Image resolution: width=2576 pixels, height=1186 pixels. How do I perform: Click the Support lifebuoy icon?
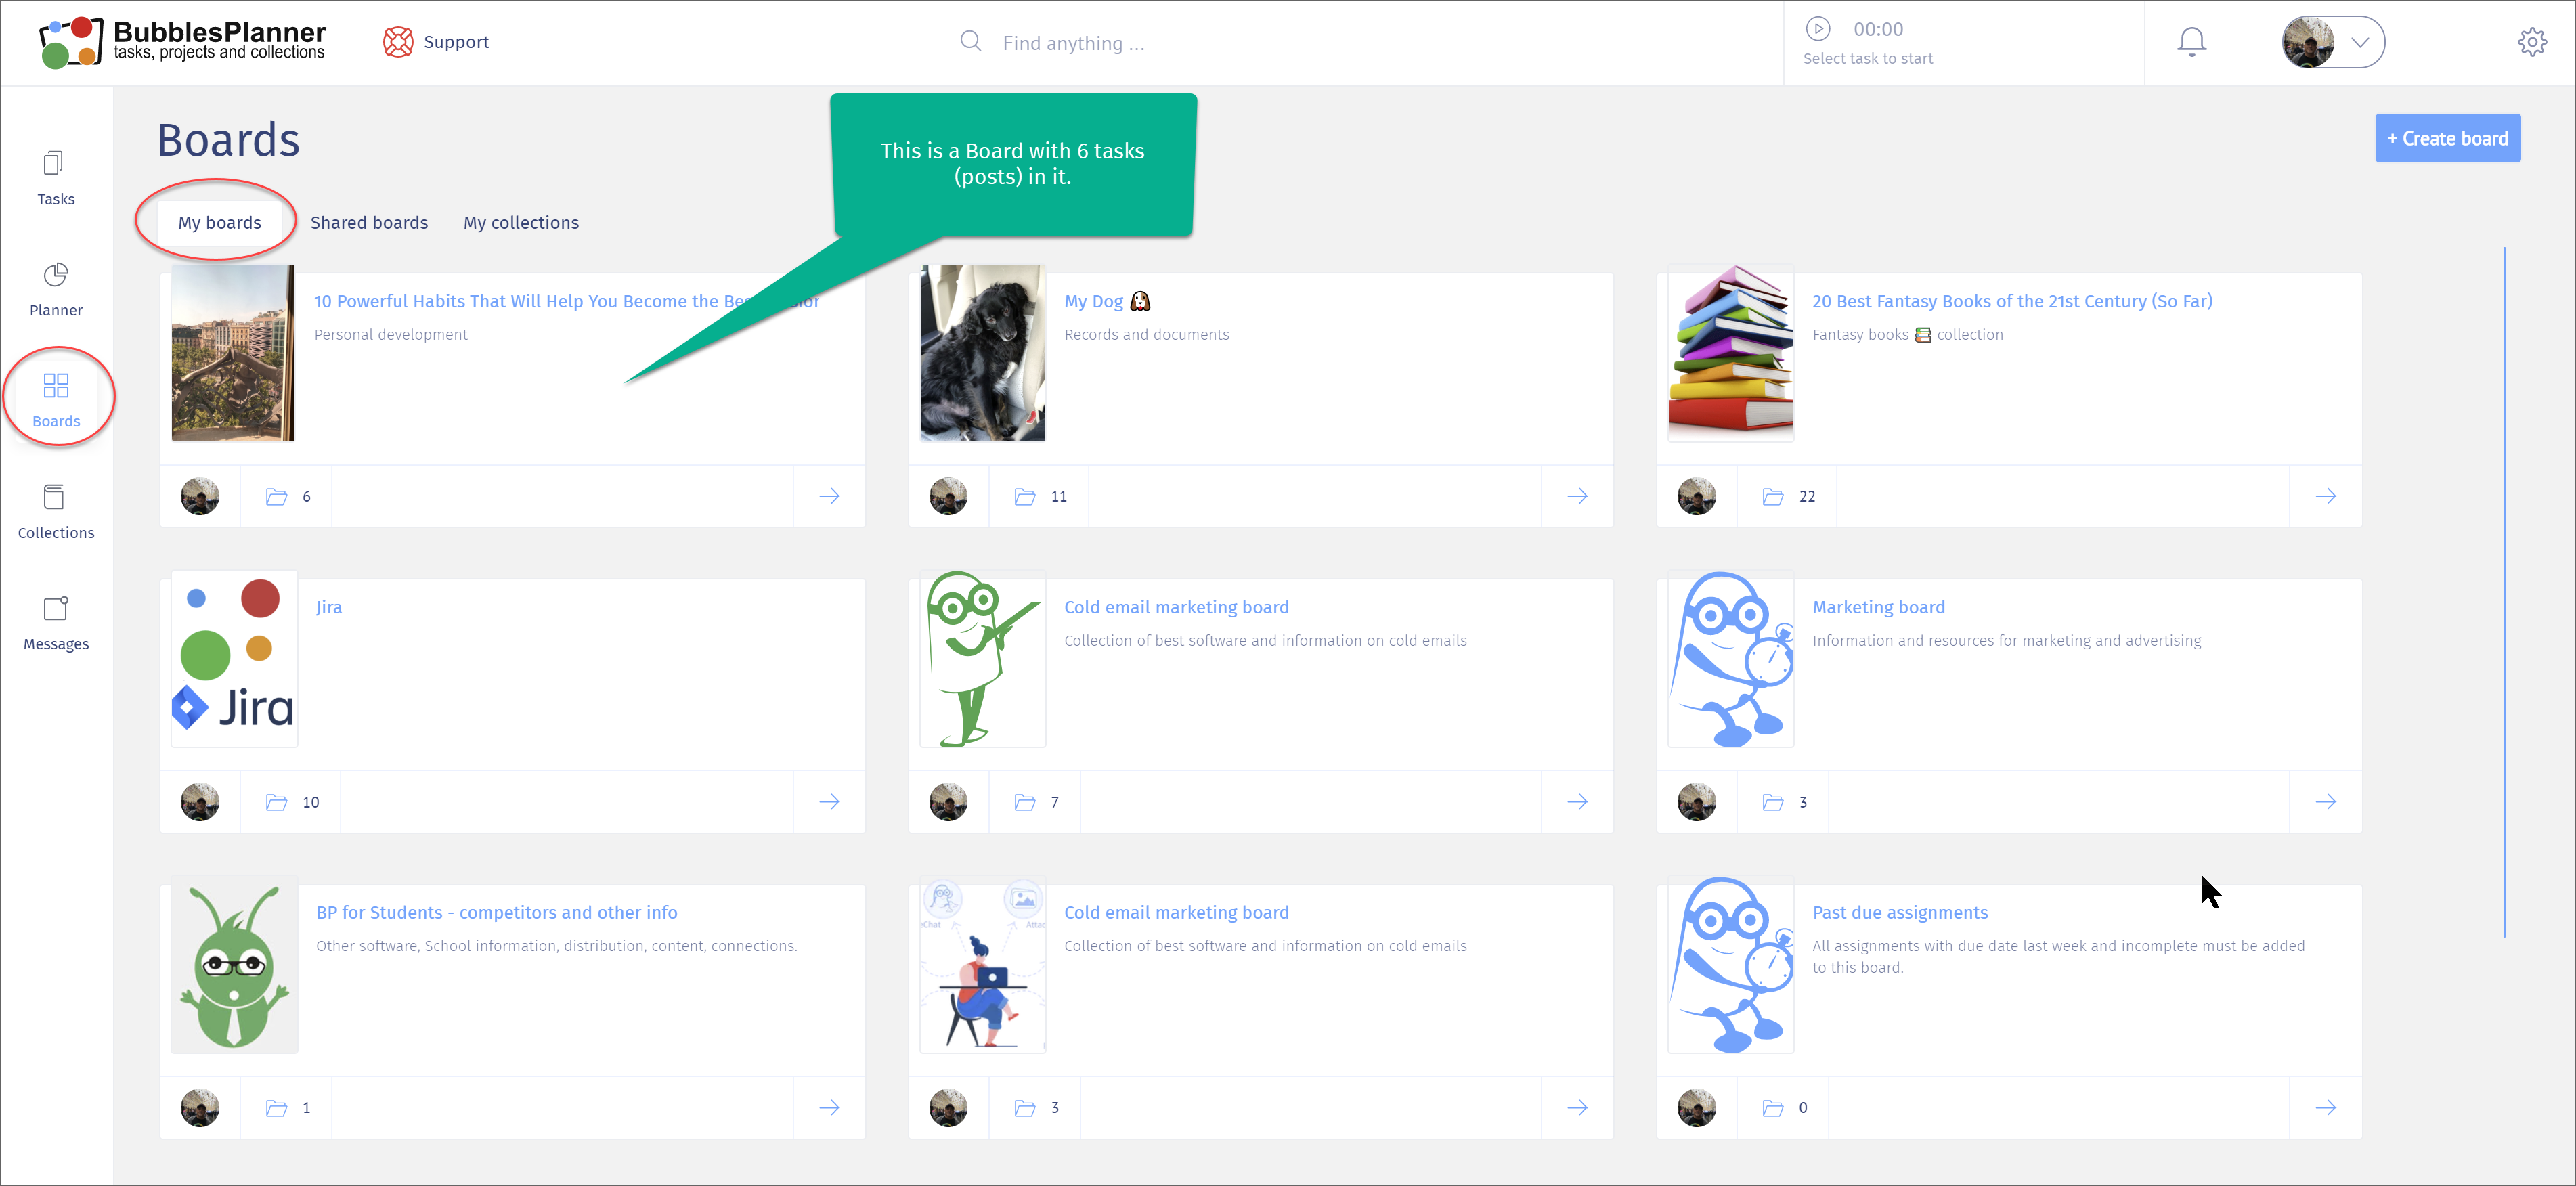[x=398, y=42]
